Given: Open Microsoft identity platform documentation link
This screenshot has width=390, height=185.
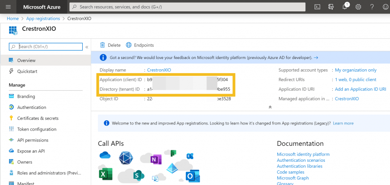Looking at the screenshot, I should pos(303,154).
